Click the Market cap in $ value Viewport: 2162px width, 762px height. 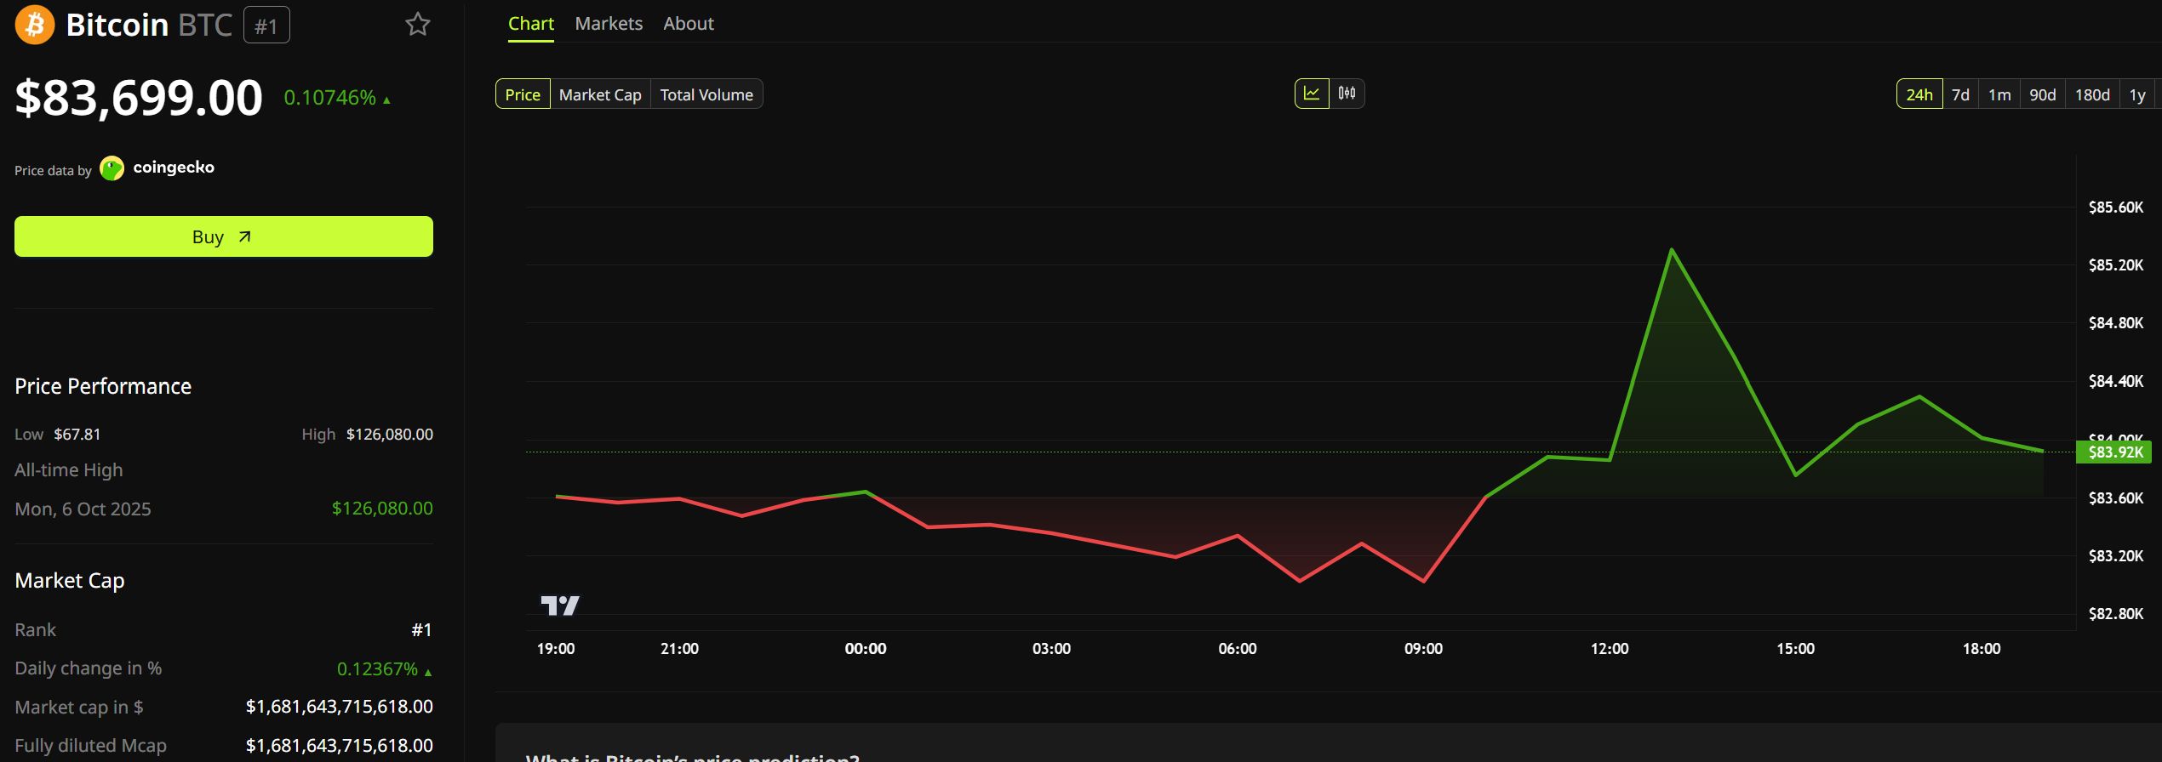pos(340,707)
